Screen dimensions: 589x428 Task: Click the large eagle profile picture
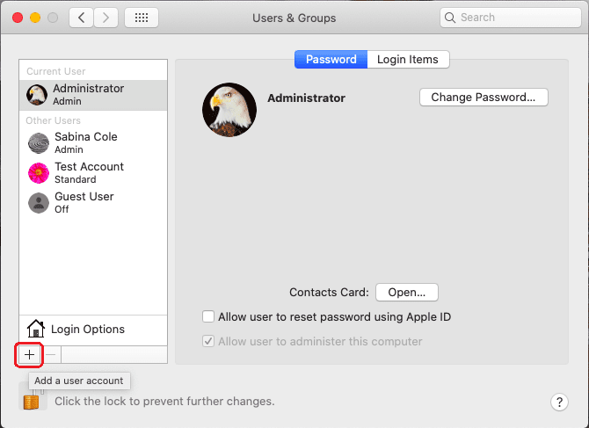[229, 110]
